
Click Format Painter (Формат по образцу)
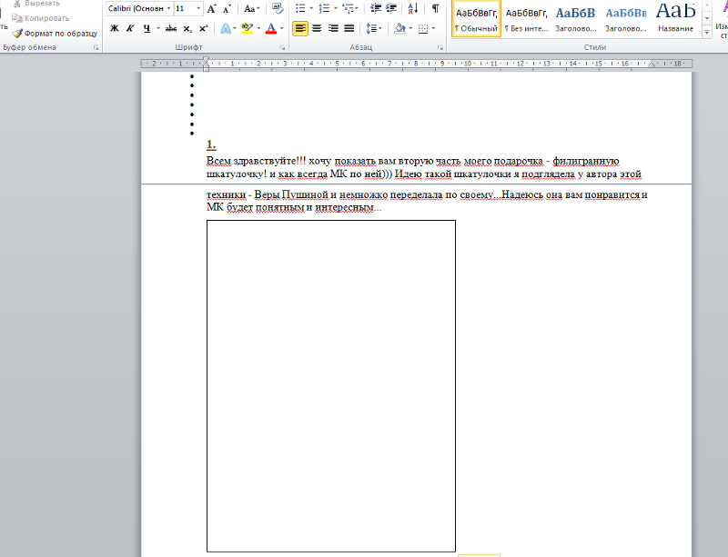[x=55, y=34]
